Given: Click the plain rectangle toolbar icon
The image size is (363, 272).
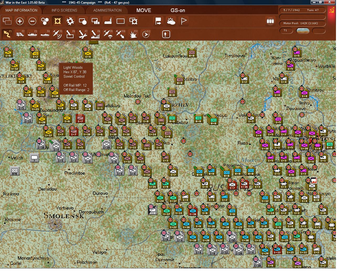Looking at the screenshot, I should click(120, 21).
